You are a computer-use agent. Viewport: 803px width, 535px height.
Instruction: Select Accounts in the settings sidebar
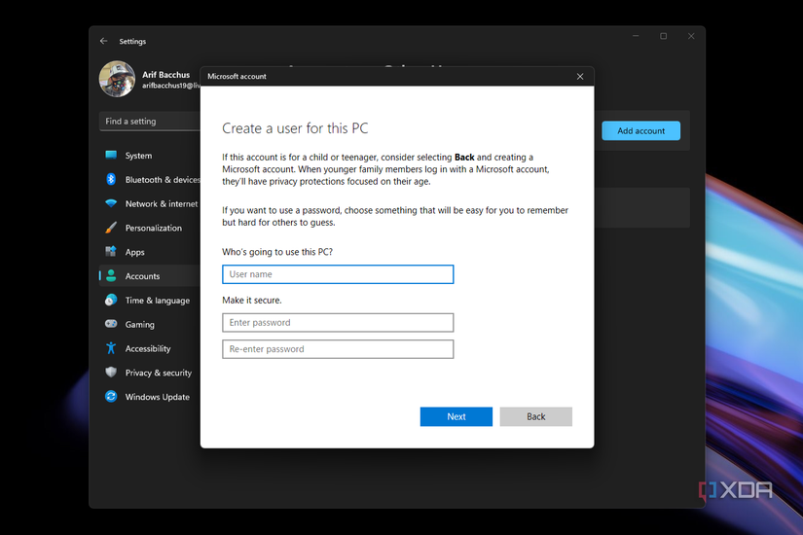click(142, 276)
